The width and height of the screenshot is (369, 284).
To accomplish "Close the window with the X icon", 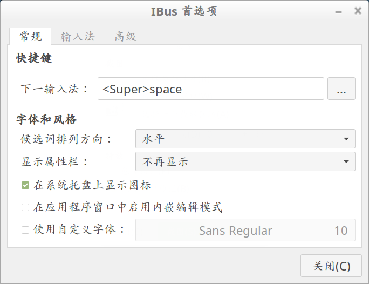I will point(357,11).
